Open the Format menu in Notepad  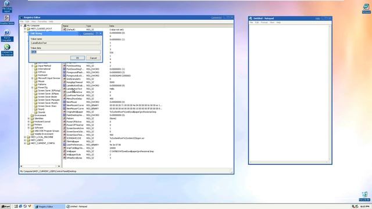coord(264,23)
